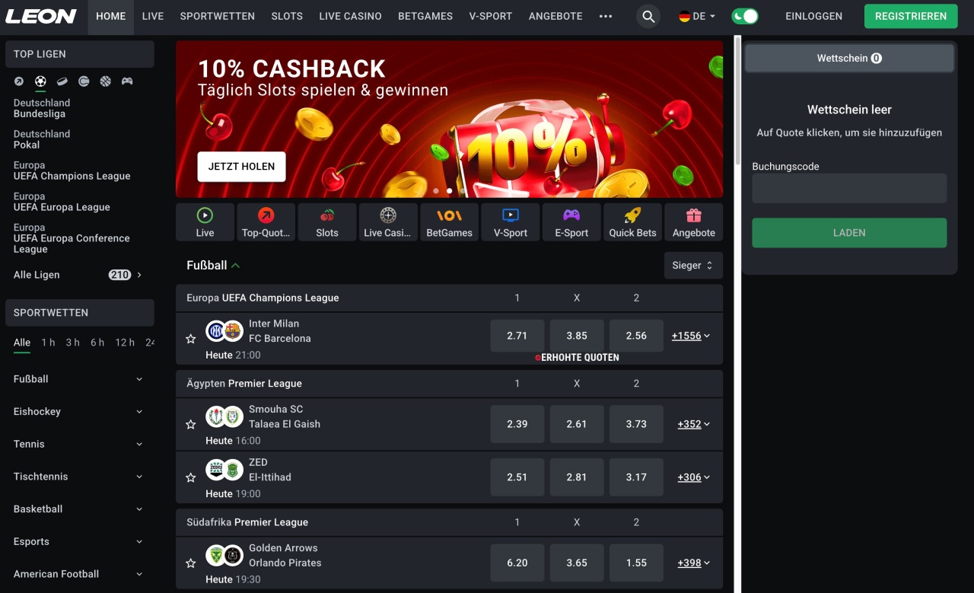Image resolution: width=974 pixels, height=593 pixels.
Task: Select the basketball icon in Top Ligen
Action: click(x=105, y=81)
